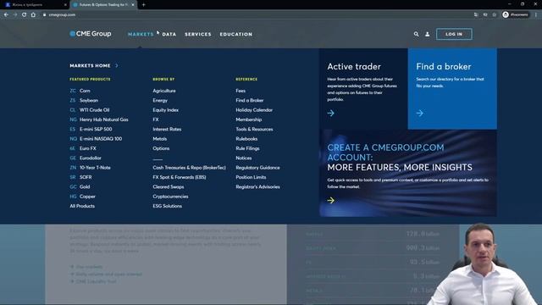Open Membership link
This screenshot has height=305, width=542.
[248, 119]
